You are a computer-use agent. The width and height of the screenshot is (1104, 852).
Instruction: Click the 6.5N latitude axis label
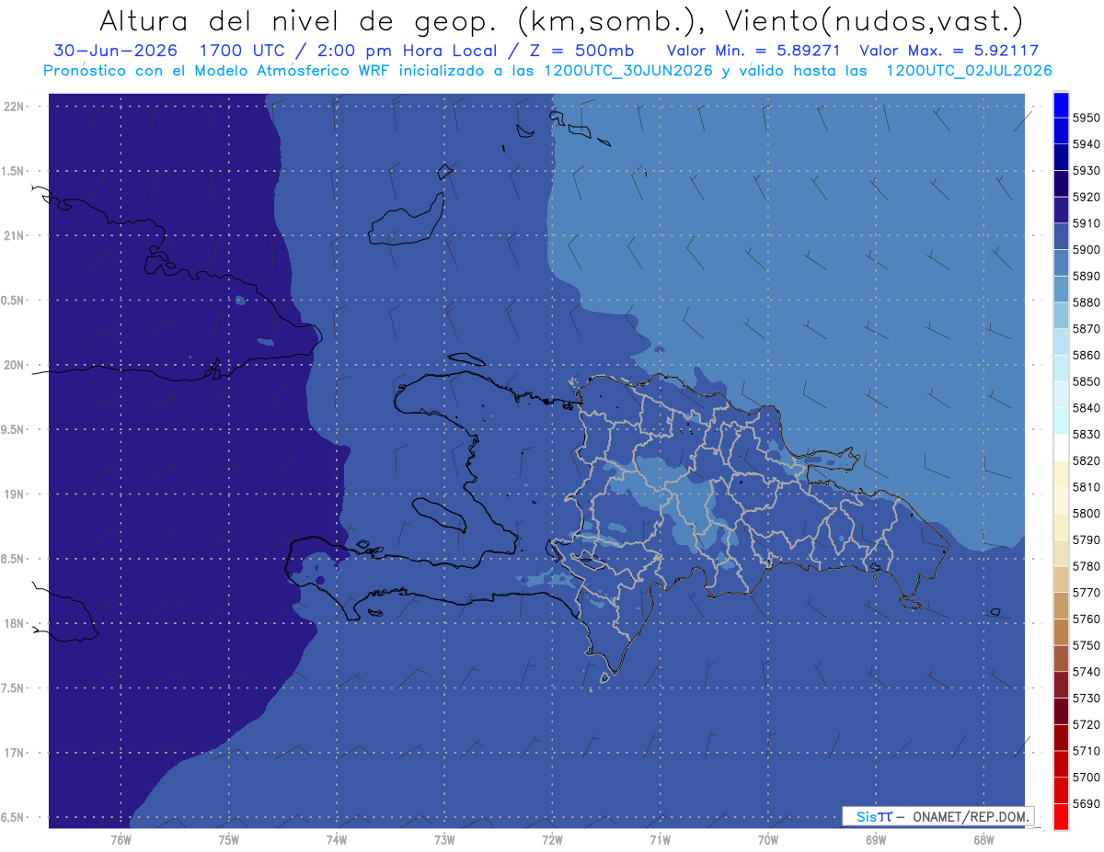13,818
